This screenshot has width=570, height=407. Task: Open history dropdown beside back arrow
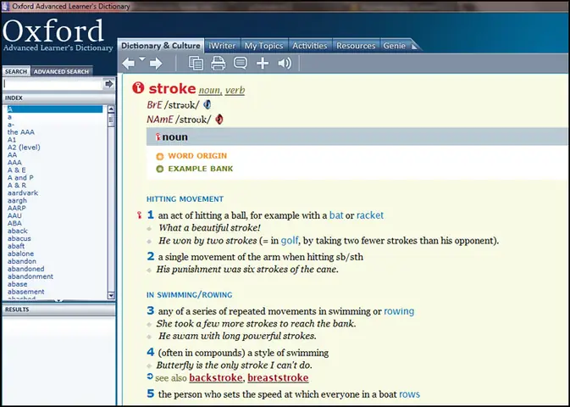141,59
